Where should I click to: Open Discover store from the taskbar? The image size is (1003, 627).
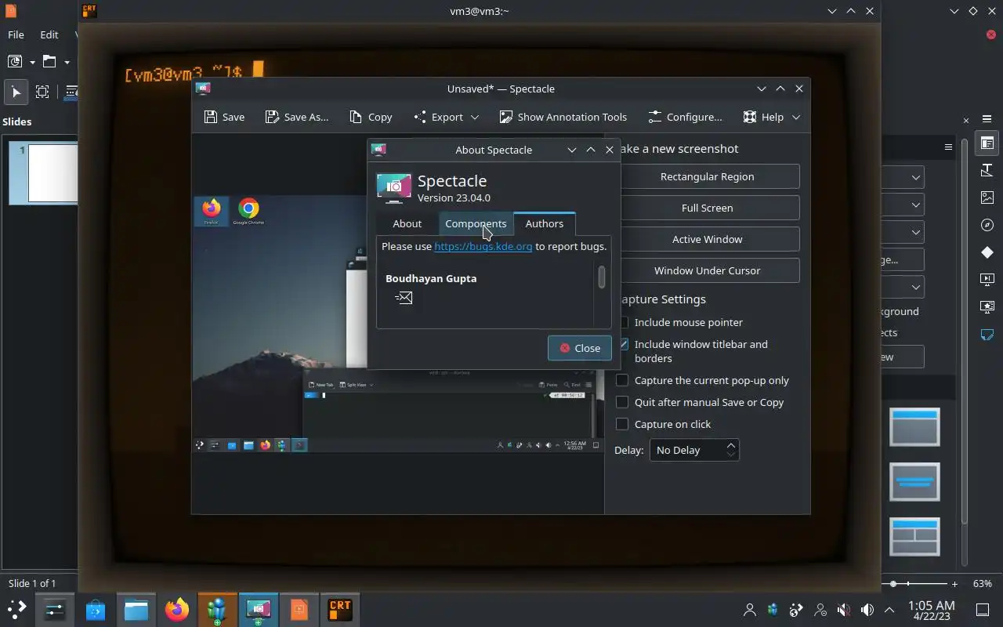coord(96,609)
